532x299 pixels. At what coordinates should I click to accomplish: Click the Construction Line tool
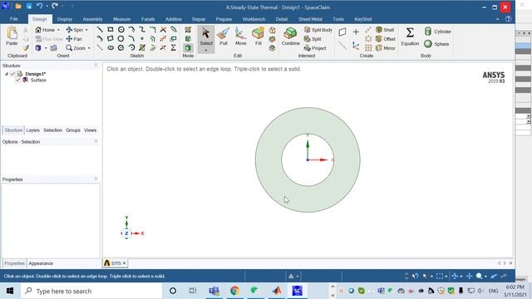(x=100, y=48)
